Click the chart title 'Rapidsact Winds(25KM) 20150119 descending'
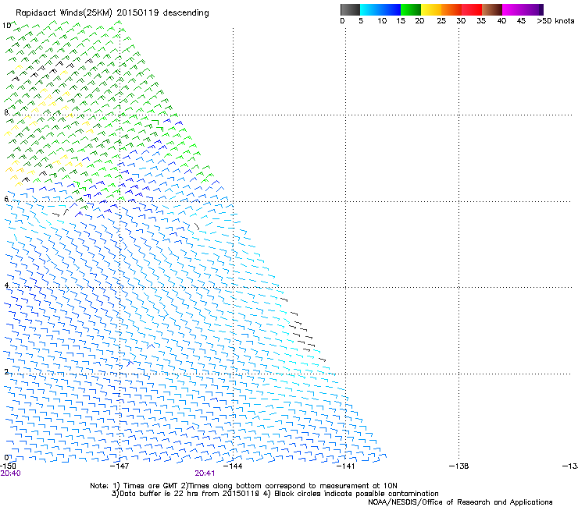578x507 pixels. [112, 13]
